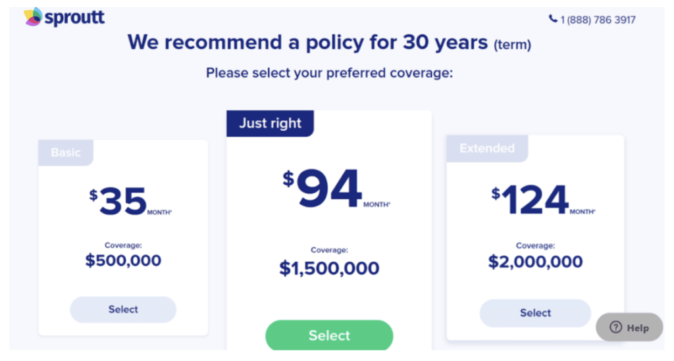Select the Basic $35 plan button
The width and height of the screenshot is (674, 361).
click(123, 310)
